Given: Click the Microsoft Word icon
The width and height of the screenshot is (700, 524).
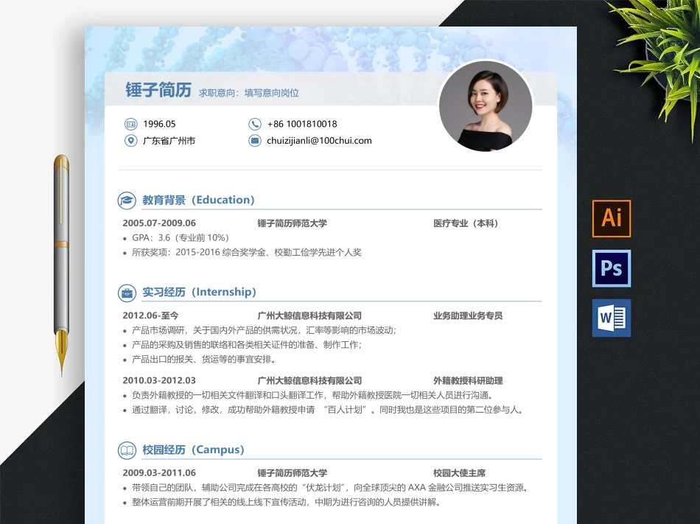Looking at the screenshot, I should 611,318.
